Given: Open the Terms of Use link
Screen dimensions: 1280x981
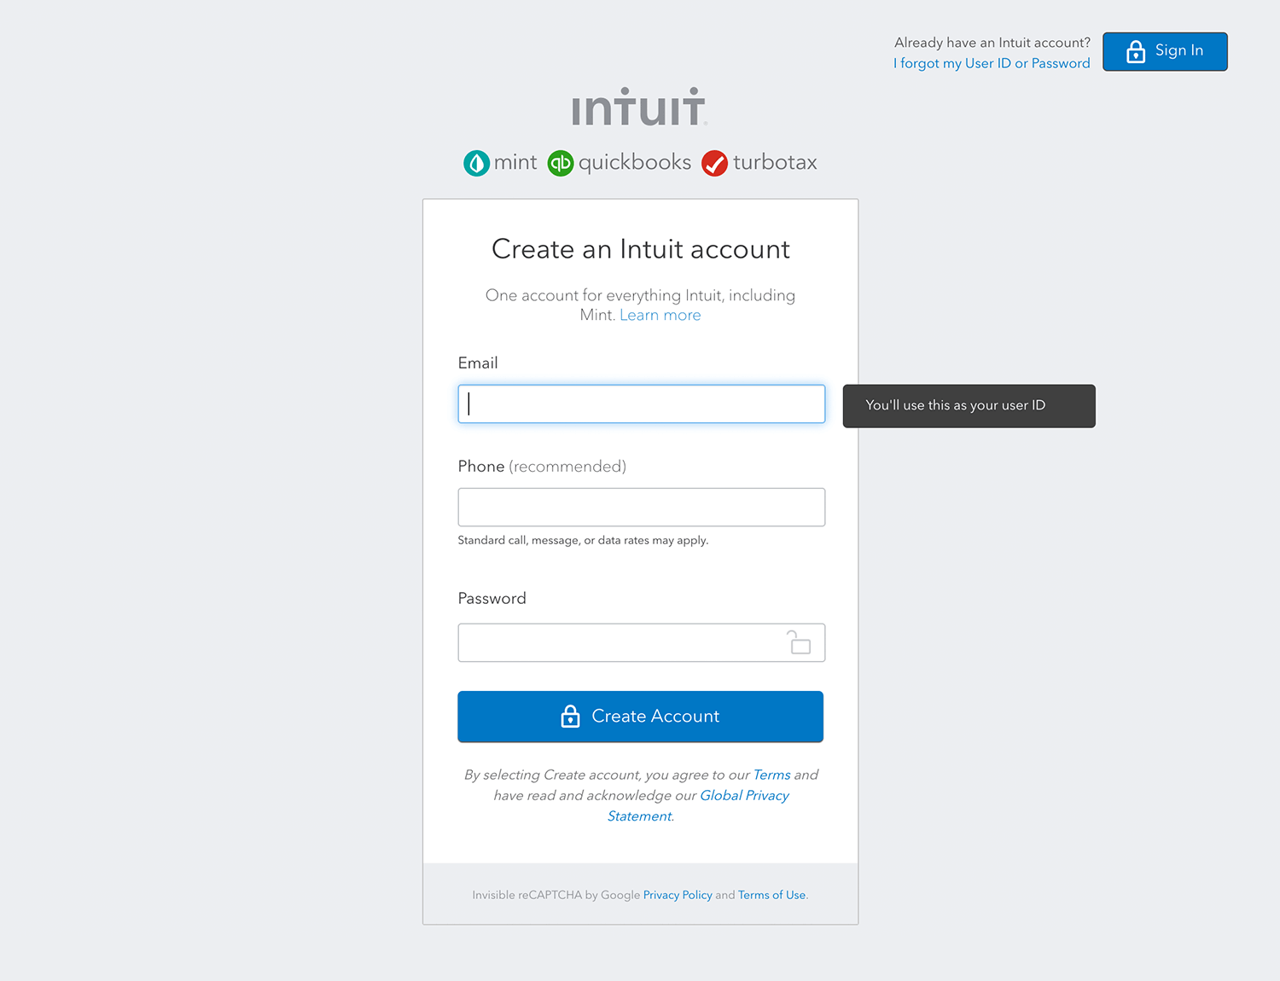Looking at the screenshot, I should (x=771, y=895).
